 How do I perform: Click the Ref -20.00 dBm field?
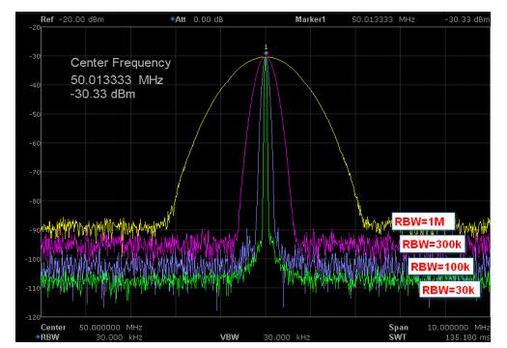[72, 19]
